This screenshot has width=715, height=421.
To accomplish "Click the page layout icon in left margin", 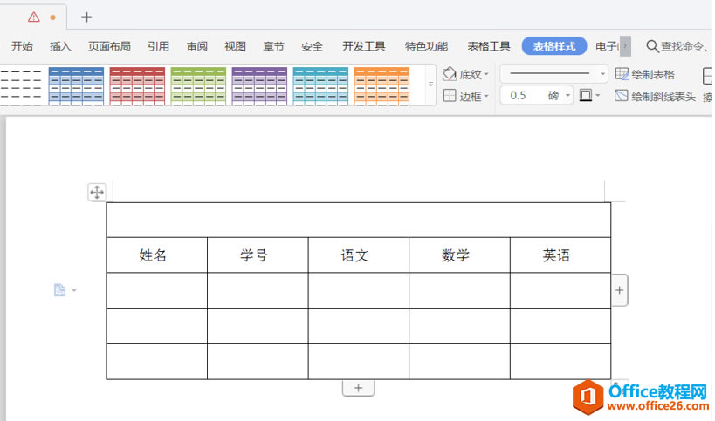I will pos(60,290).
